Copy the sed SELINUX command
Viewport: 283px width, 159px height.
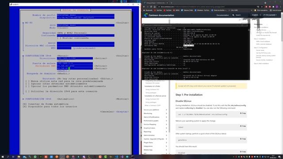click(243, 113)
